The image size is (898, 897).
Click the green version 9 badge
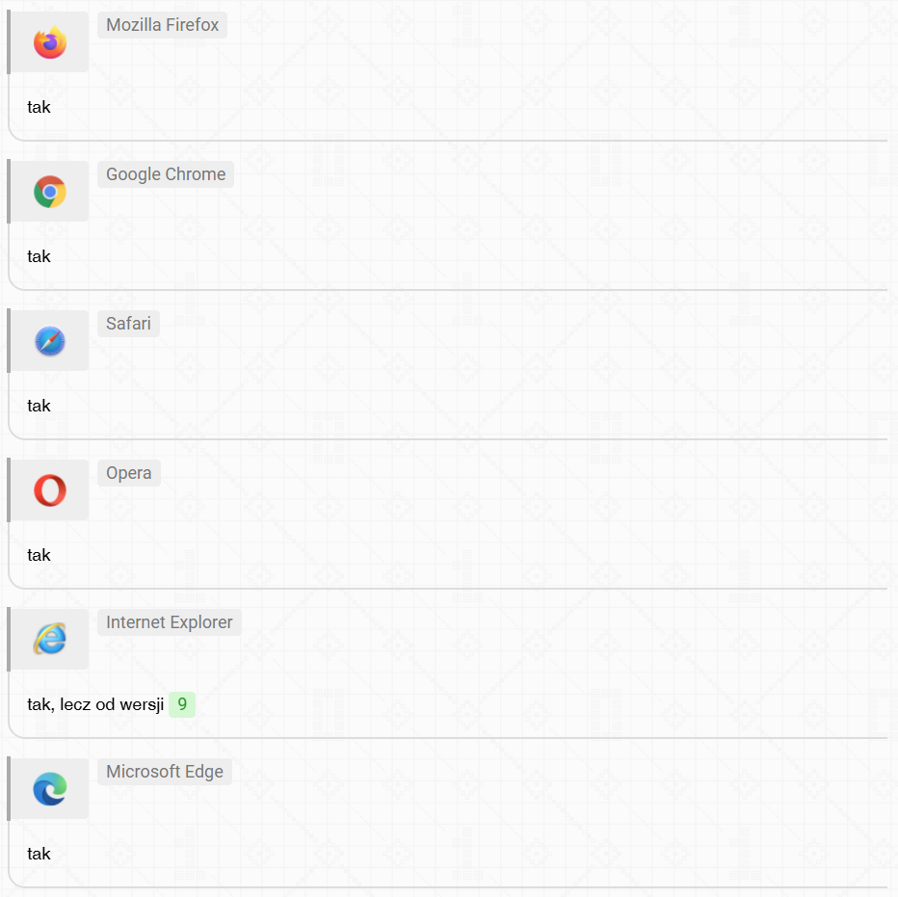click(x=182, y=704)
